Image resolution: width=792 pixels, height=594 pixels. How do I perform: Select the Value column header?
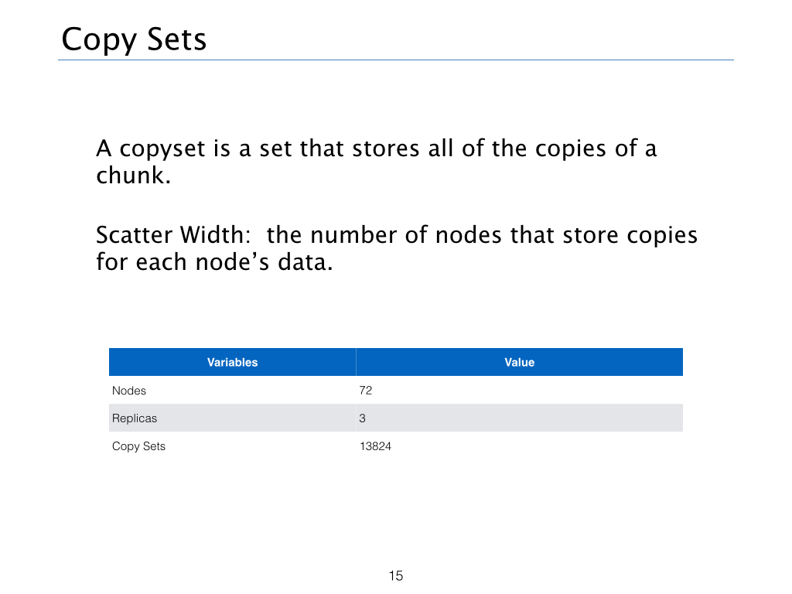pyautogui.click(x=519, y=362)
